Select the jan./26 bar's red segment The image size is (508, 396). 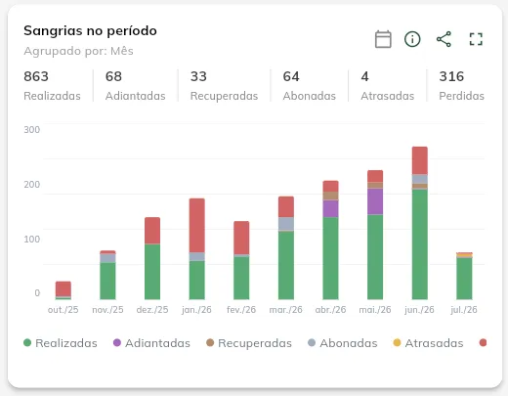coord(197,225)
